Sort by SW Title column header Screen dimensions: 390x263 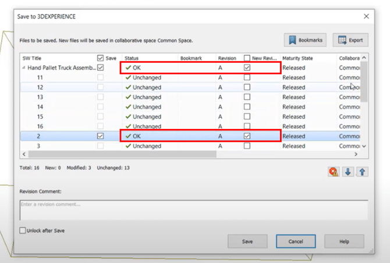(32, 58)
